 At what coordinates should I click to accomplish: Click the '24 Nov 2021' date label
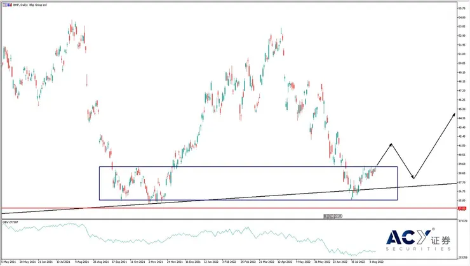click(175, 262)
